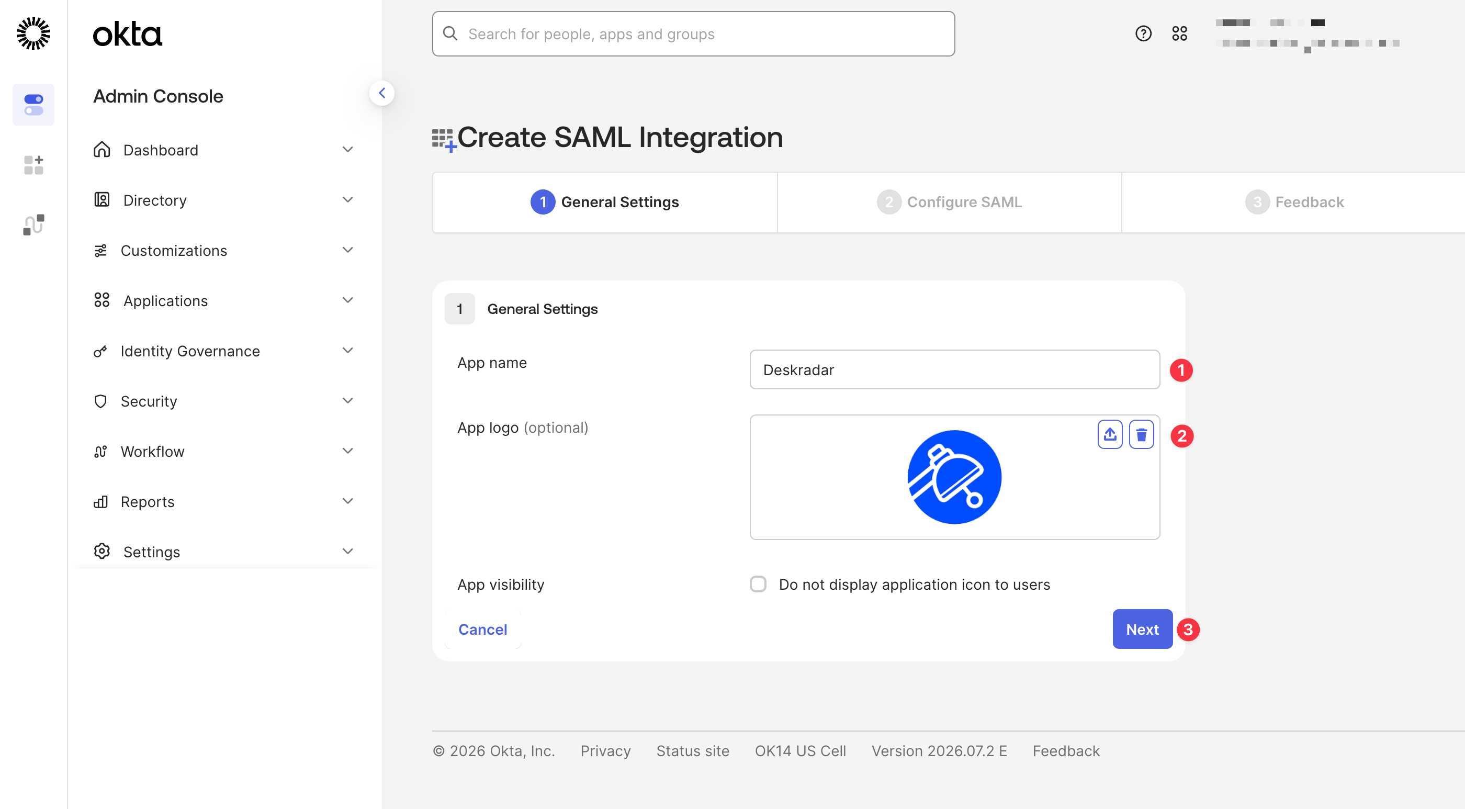Open the Status site footer link

tap(693, 751)
